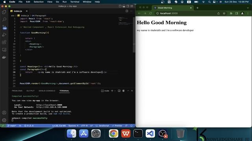
Task: Open the browser profile avatar
Action: [242, 13]
